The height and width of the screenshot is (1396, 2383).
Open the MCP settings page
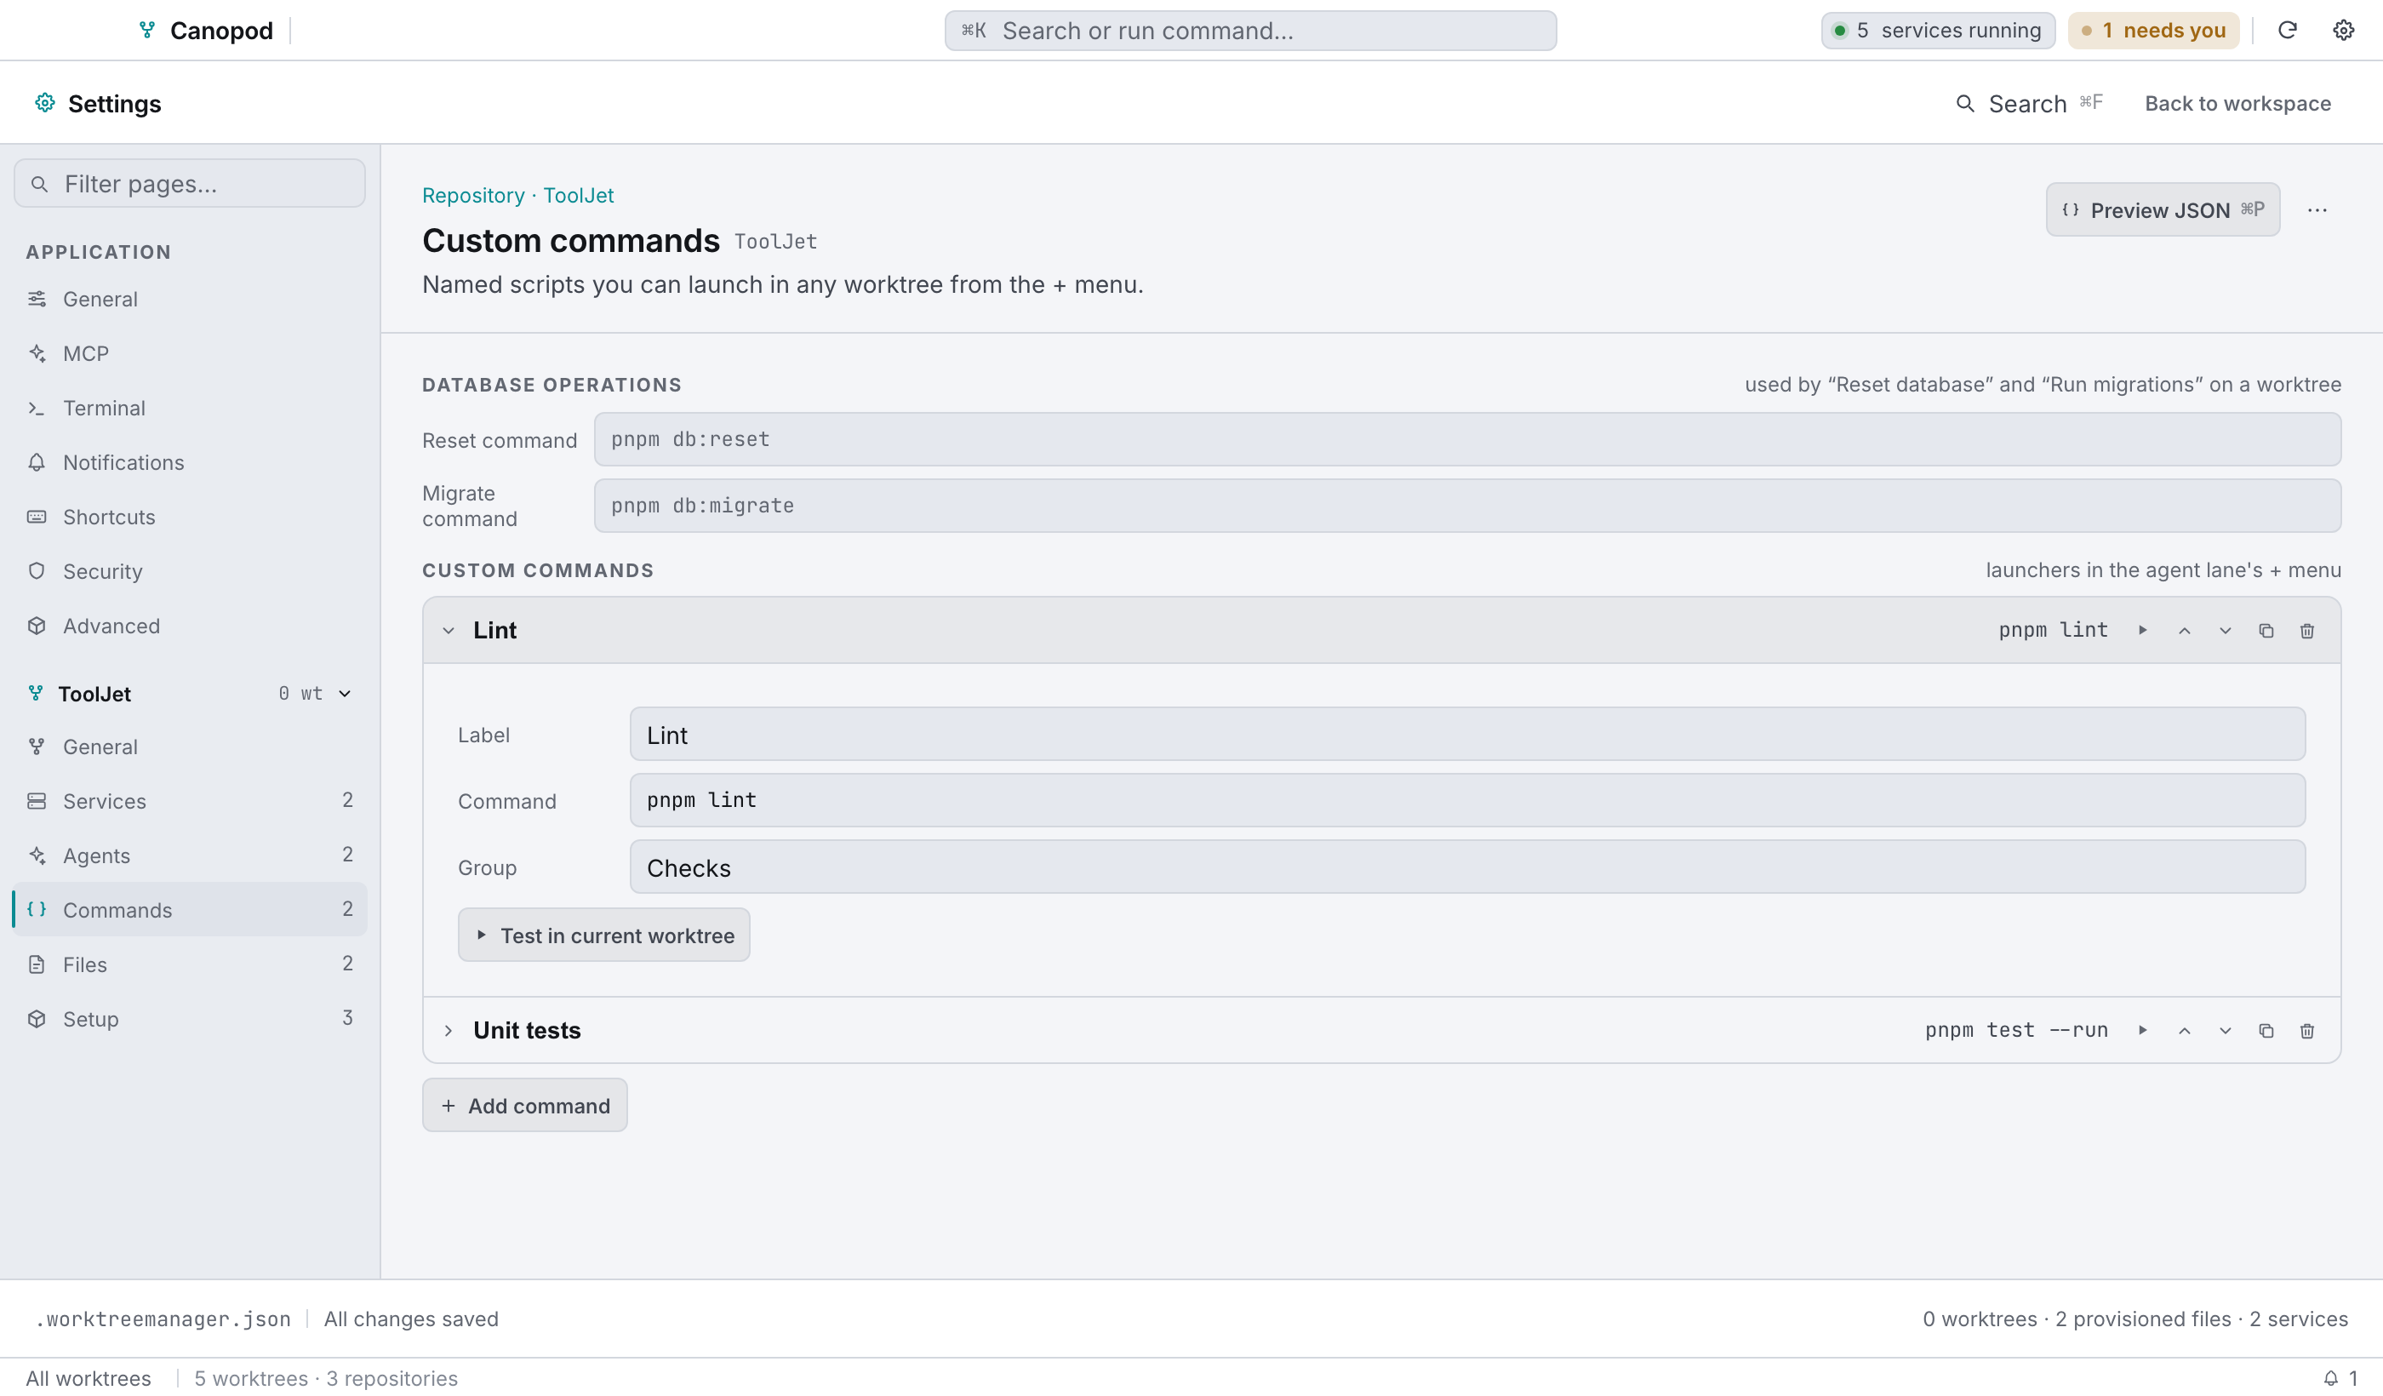pos(189,354)
